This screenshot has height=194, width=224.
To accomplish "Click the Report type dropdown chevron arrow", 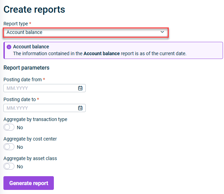I will click(x=162, y=32).
